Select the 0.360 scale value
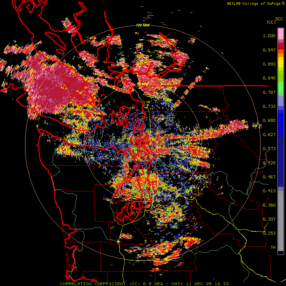Image resolution: width=286 pixels, height=286 pixels. [x=269, y=205]
